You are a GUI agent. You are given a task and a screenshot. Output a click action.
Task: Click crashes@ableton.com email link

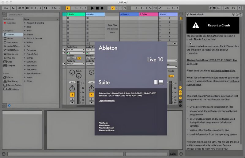click(x=223, y=71)
